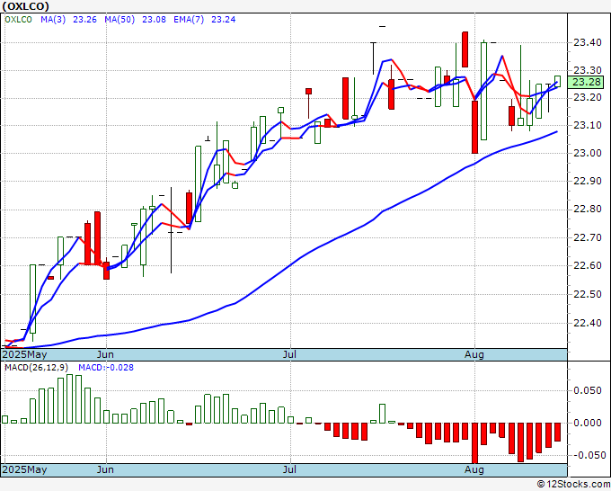Click the 22.50 price axis label
611x491 pixels.
click(x=588, y=294)
